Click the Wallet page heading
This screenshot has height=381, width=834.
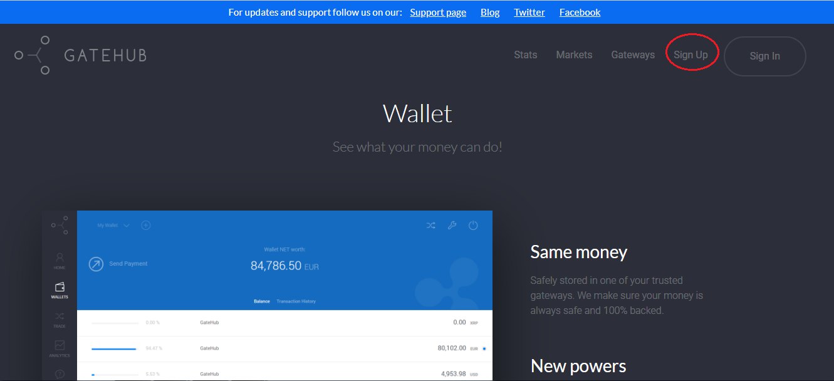417,113
